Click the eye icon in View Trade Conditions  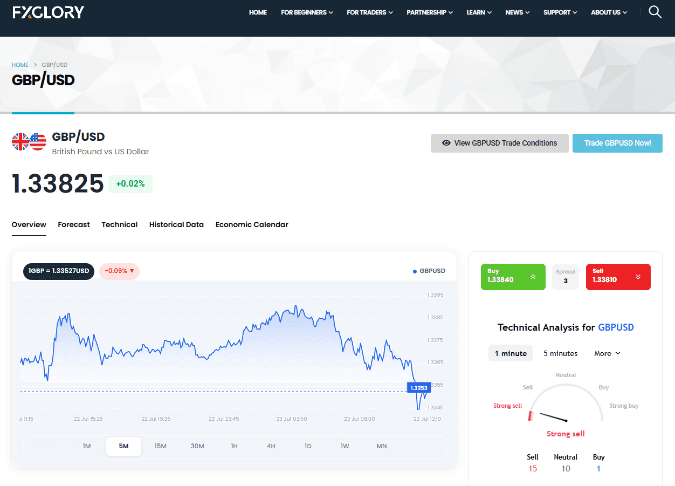click(x=446, y=143)
